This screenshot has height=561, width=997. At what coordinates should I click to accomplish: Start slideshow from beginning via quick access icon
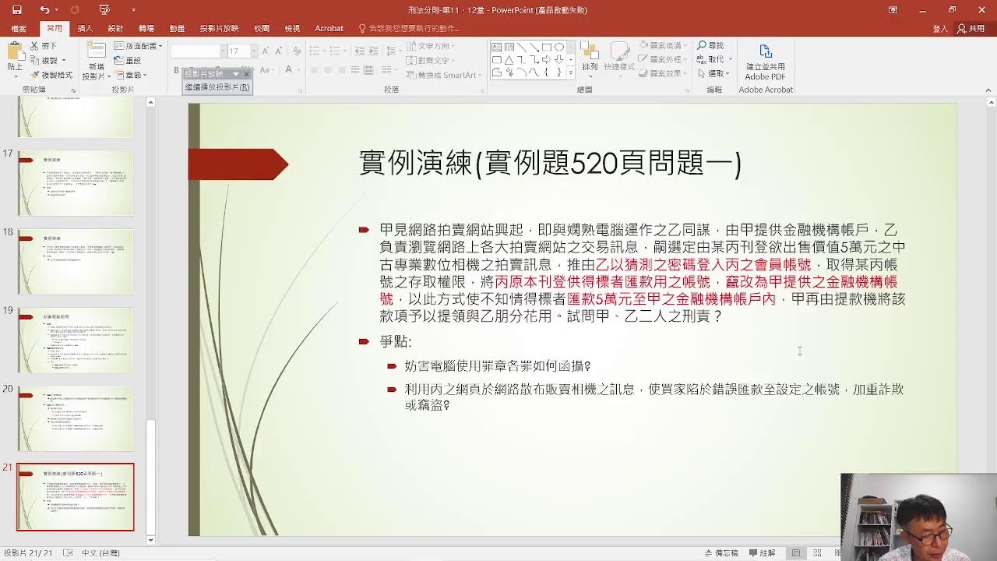[104, 10]
